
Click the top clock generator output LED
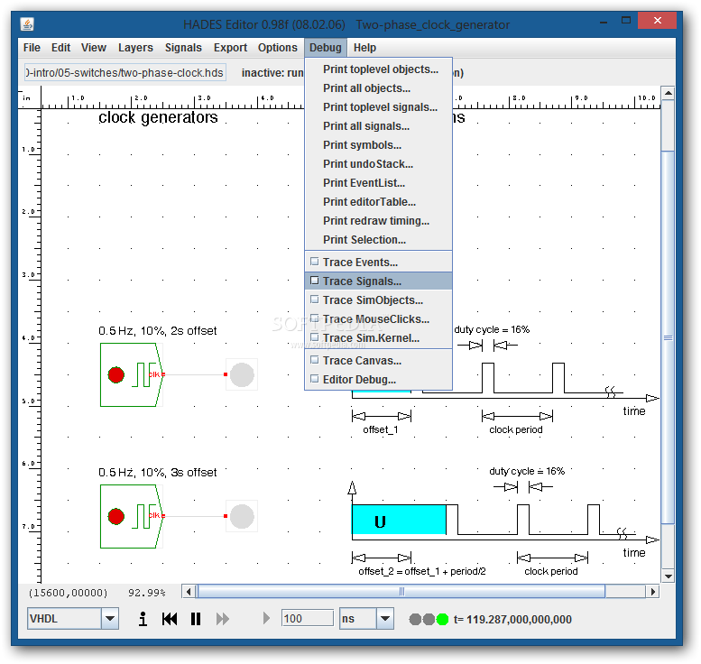point(242,374)
